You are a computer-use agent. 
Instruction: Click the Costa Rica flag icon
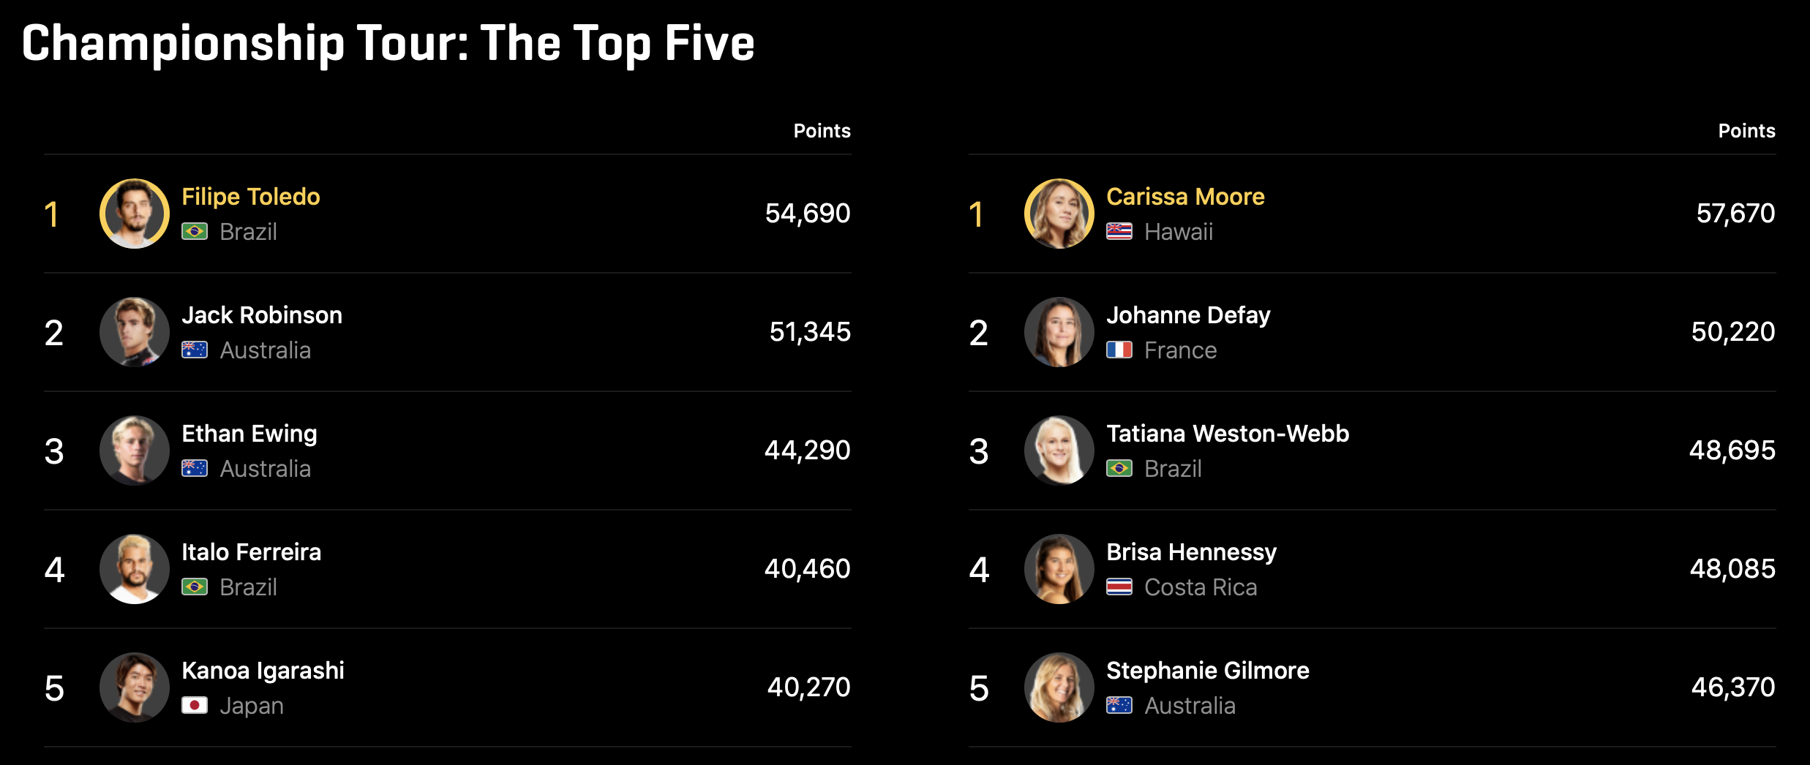pos(1119,587)
